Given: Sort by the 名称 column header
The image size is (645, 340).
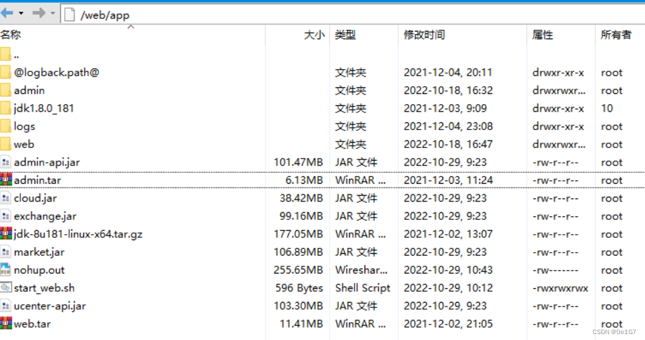Looking at the screenshot, I should pos(11,35).
